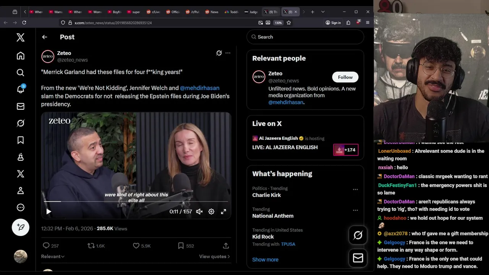489x275 pixels.
Task: Switch to the Judge tab
Action: [251, 12]
